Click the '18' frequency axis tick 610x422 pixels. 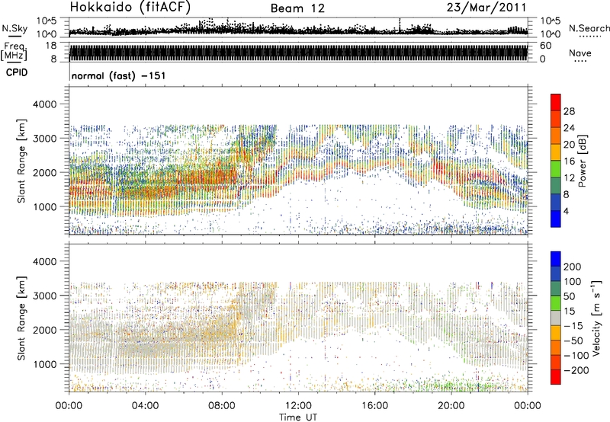(51, 46)
